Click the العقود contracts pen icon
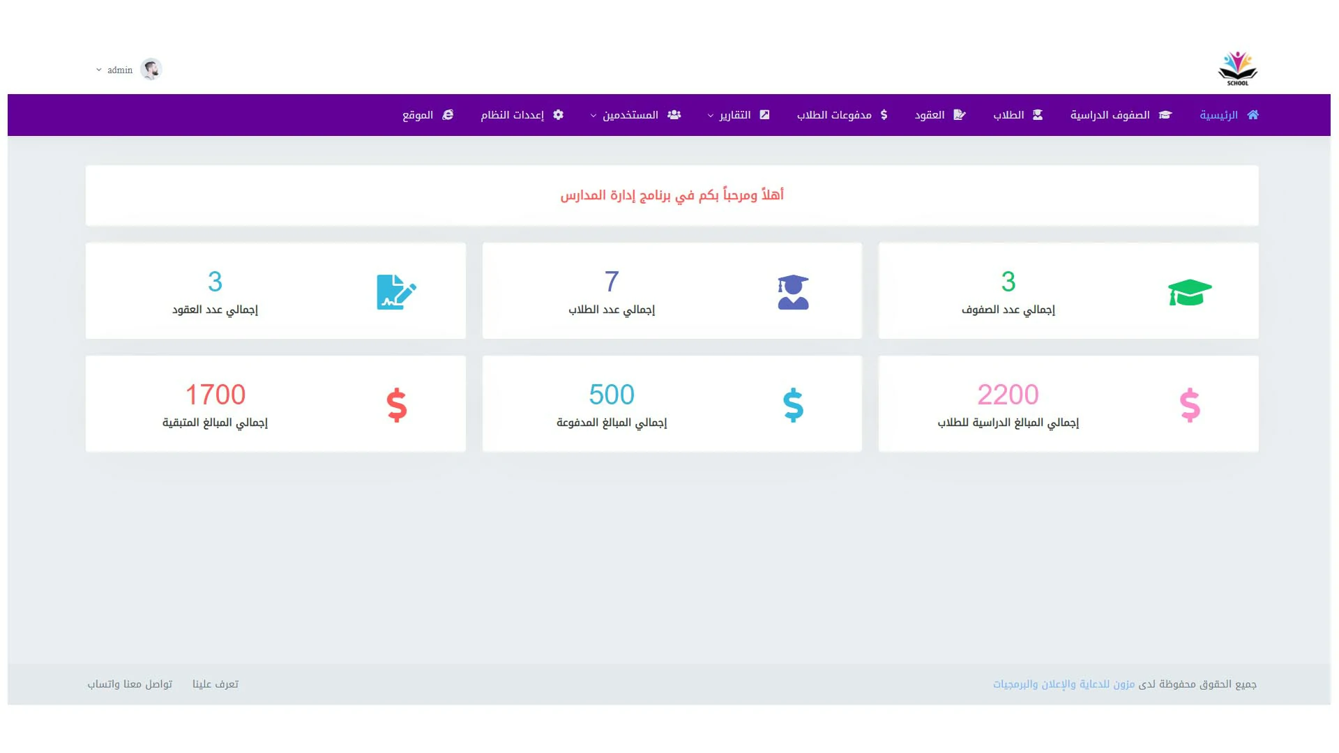The width and height of the screenshot is (1339, 753). click(960, 115)
